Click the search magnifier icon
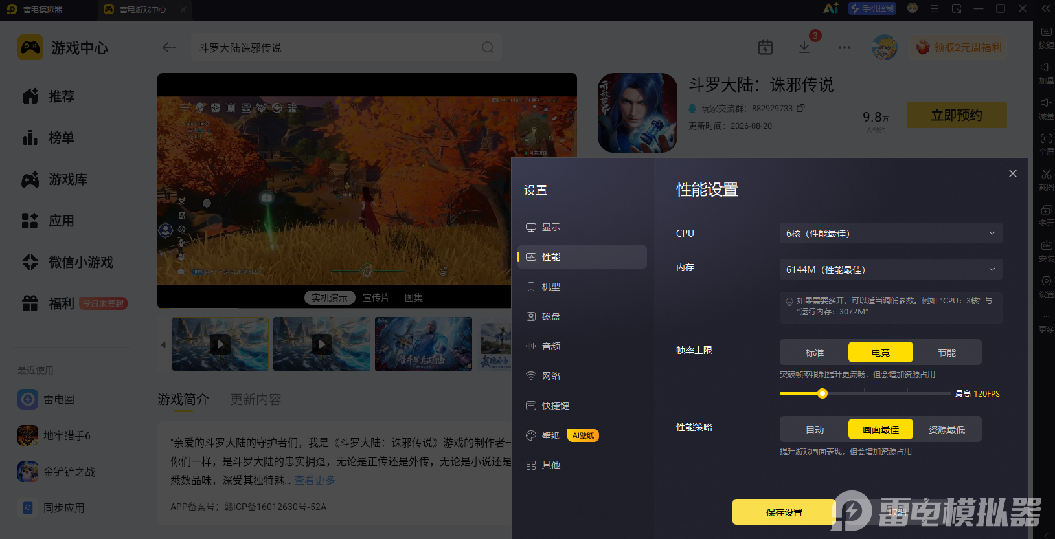 [488, 47]
